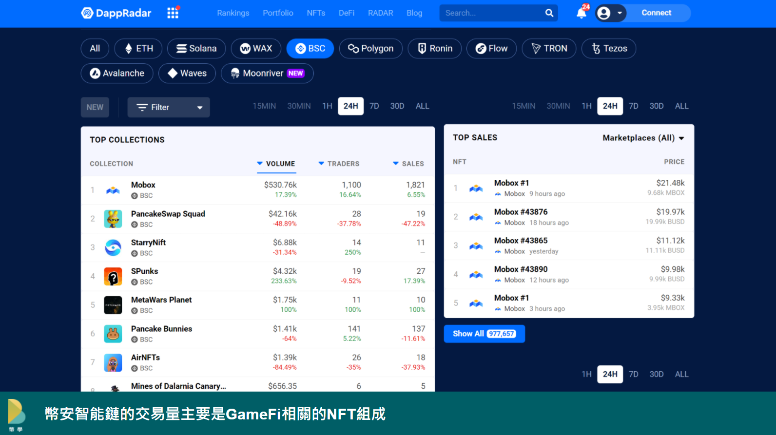The width and height of the screenshot is (776, 435).
Task: Click the NEW button
Action: 95,107
